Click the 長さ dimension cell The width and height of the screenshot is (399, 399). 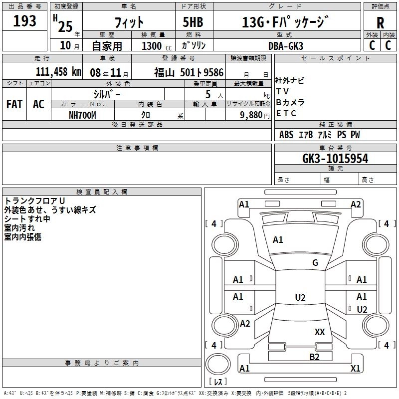(x=297, y=179)
